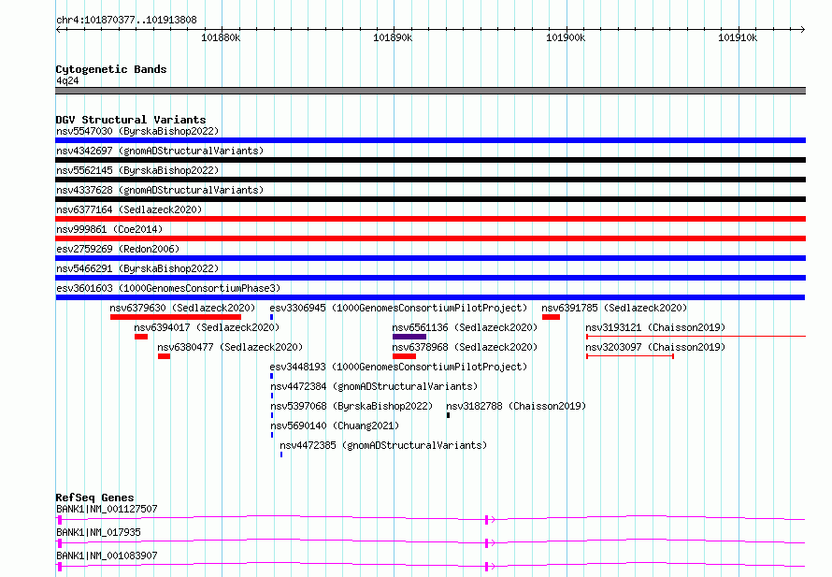Click nsv4472384 (gnomADStructuralVariants) label
Viewport: 832px width, 577px height.
tap(374, 386)
